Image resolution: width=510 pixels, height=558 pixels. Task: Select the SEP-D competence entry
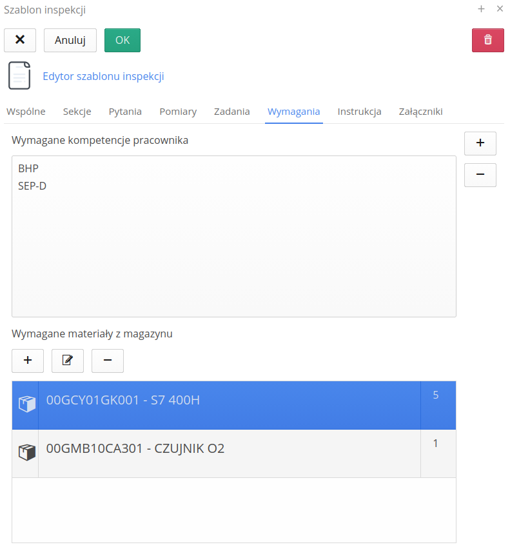click(32, 186)
